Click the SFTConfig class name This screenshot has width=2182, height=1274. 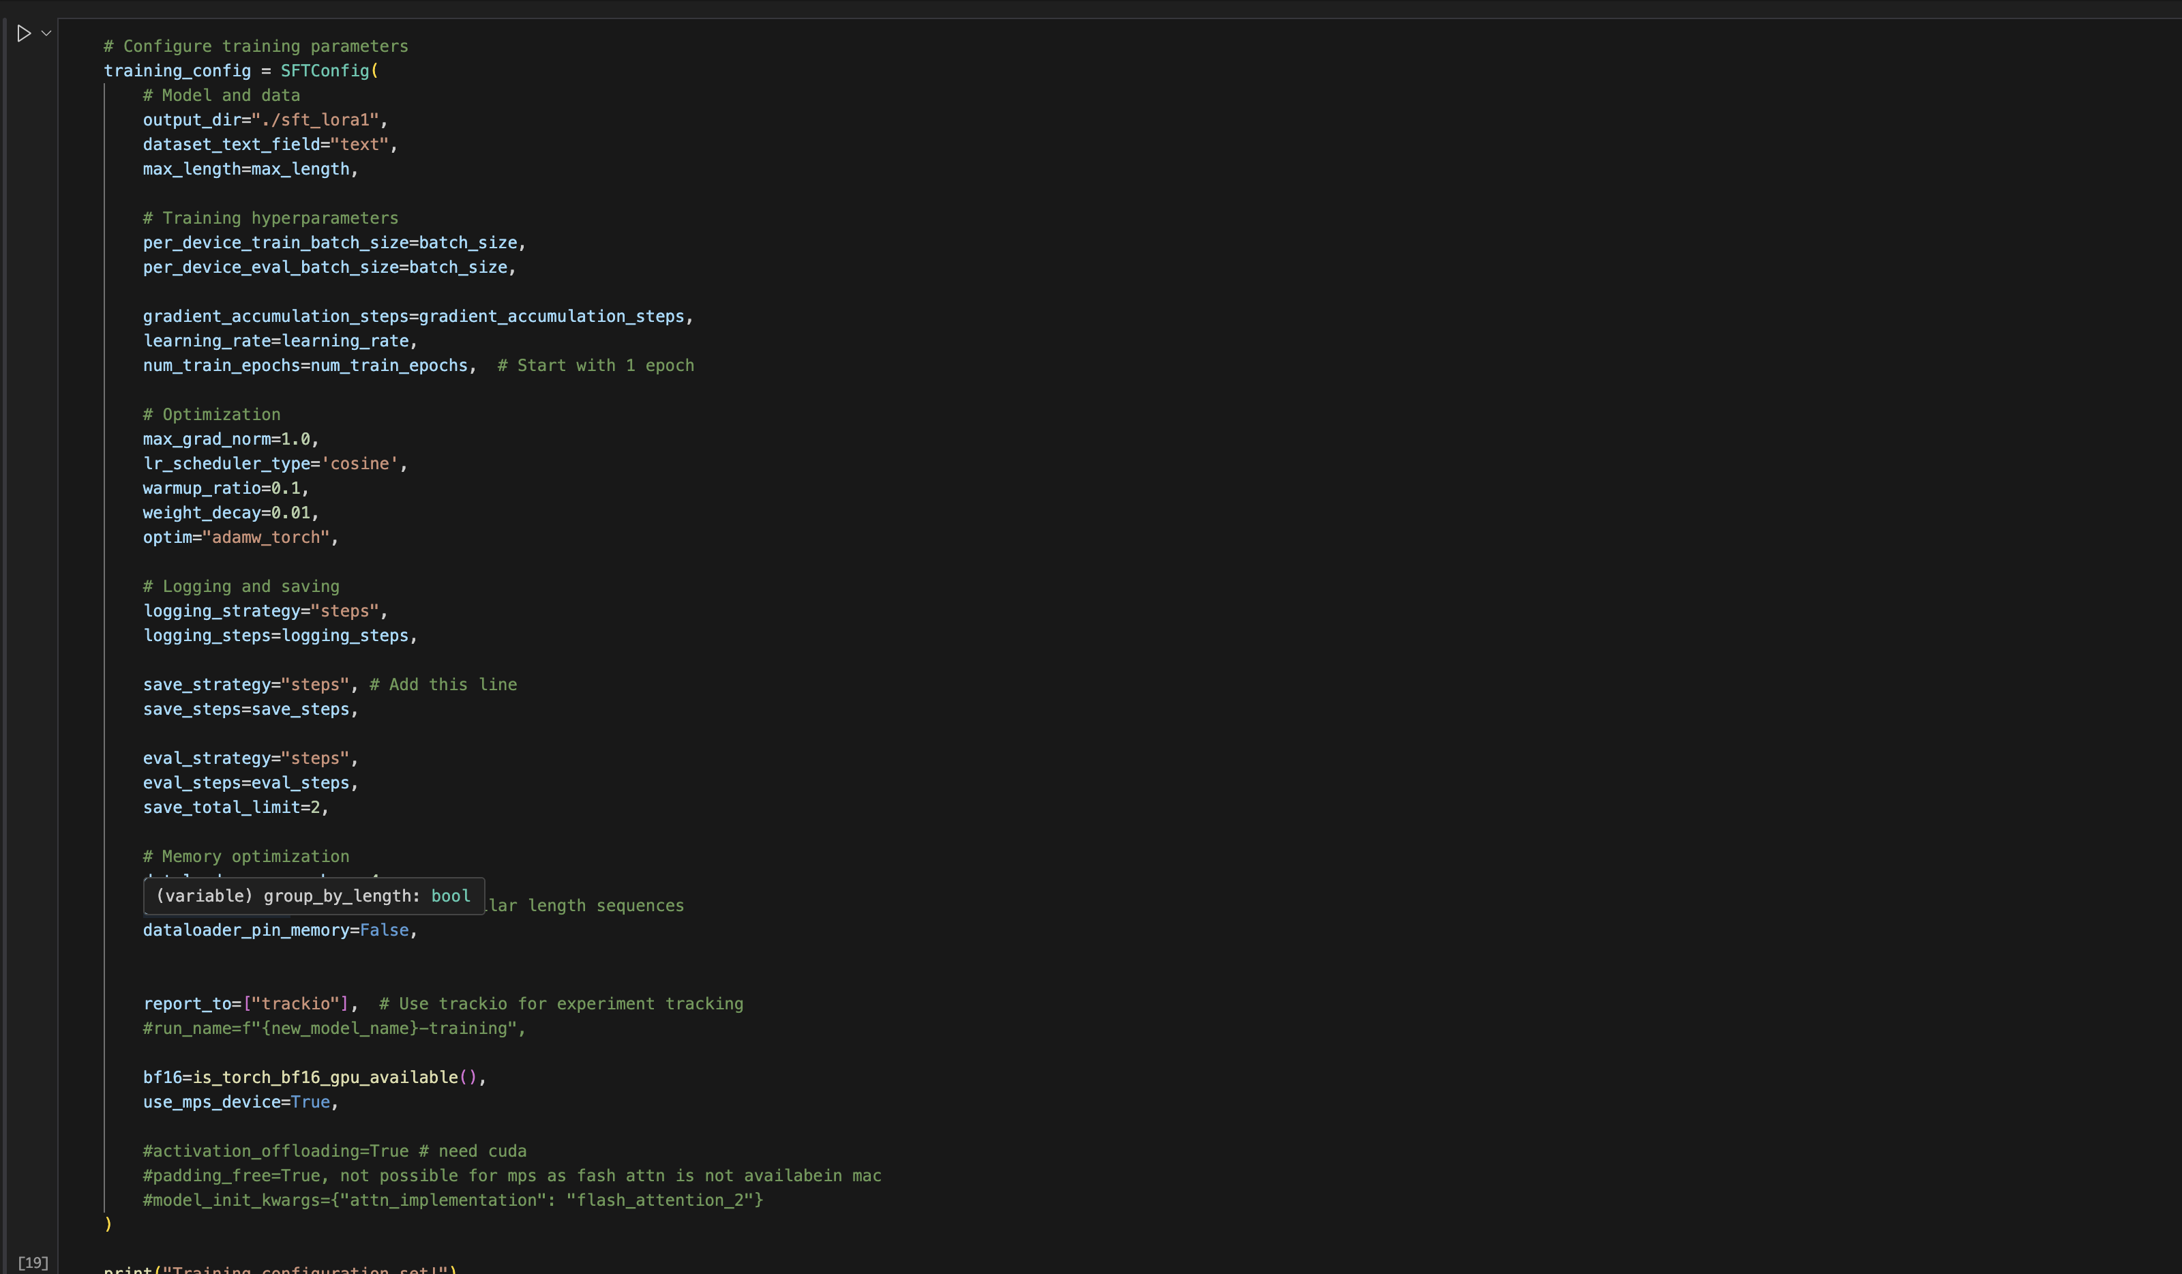pyautogui.click(x=325, y=71)
